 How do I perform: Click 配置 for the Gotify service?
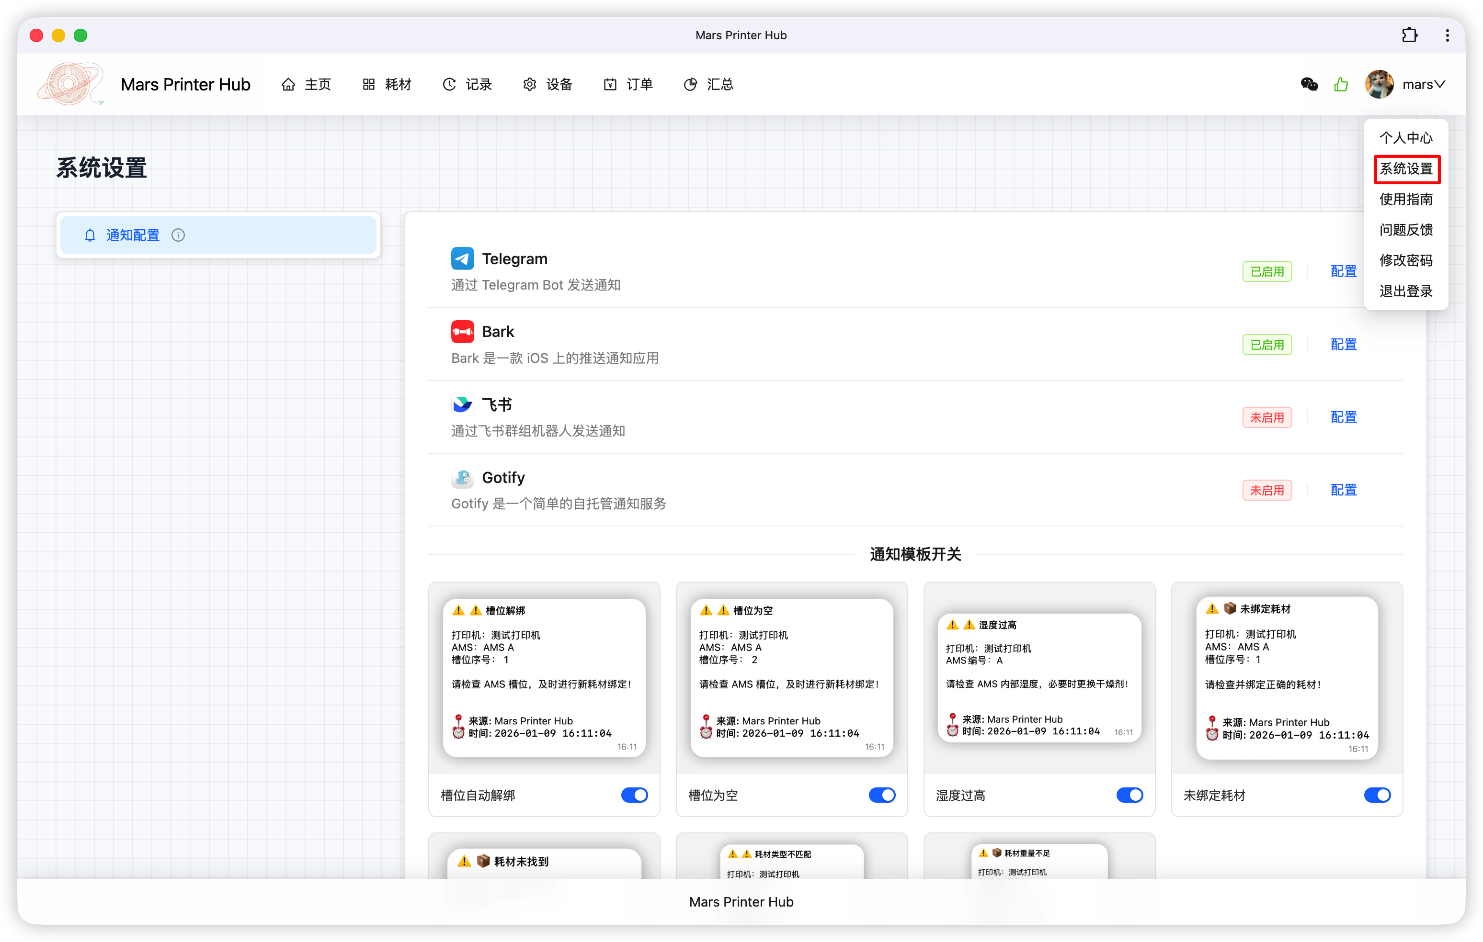coord(1343,490)
